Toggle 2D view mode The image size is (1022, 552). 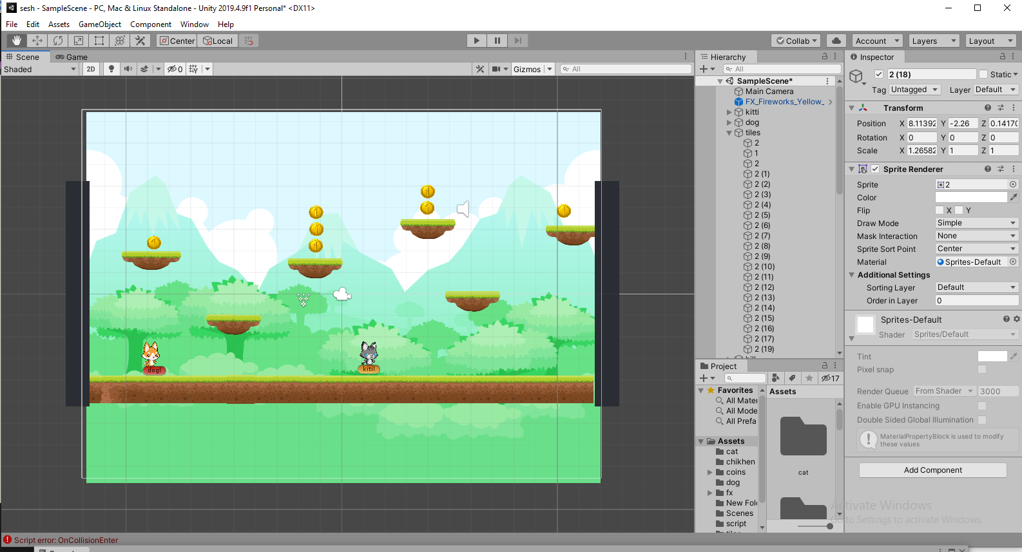pyautogui.click(x=91, y=69)
